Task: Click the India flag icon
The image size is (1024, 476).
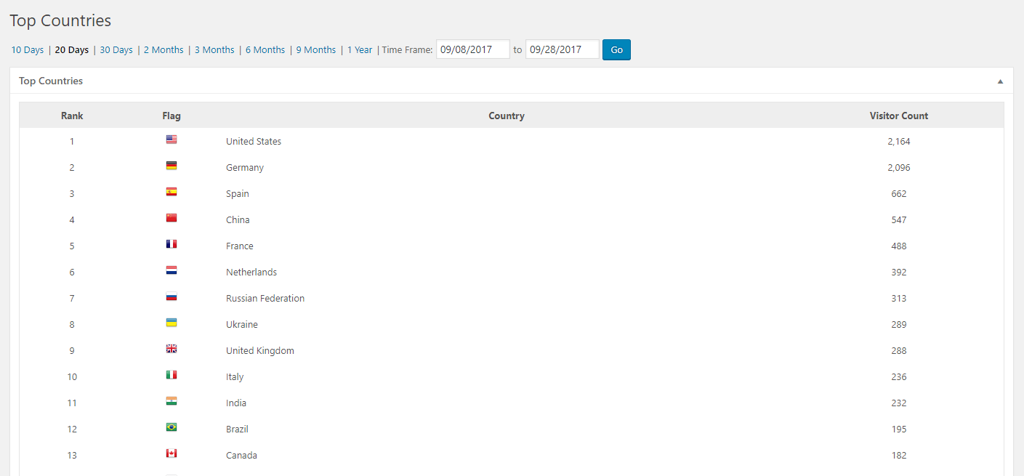Action: pyautogui.click(x=172, y=401)
